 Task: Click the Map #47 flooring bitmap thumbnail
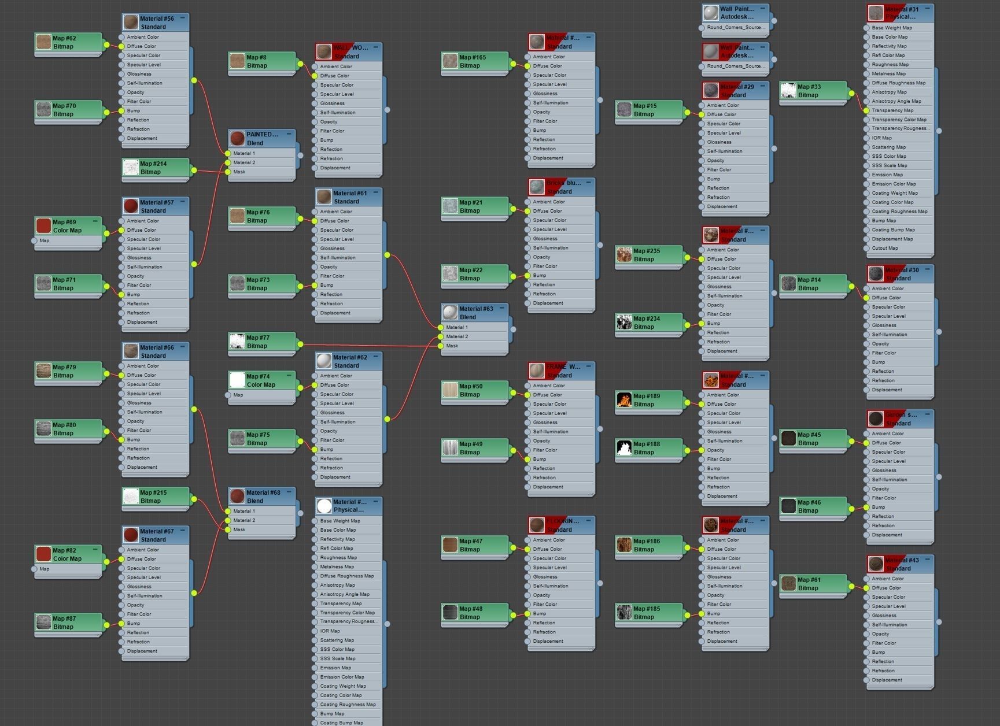[450, 545]
